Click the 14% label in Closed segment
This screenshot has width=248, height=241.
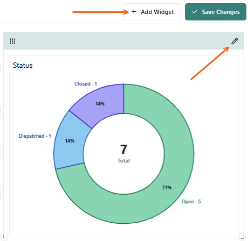tap(100, 104)
